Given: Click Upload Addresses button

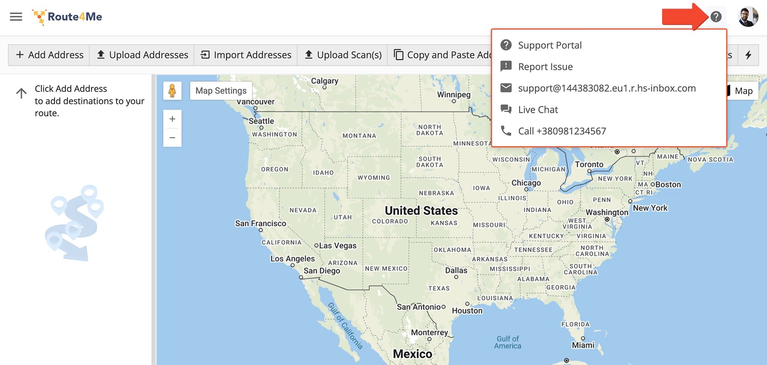Looking at the screenshot, I should click(142, 55).
